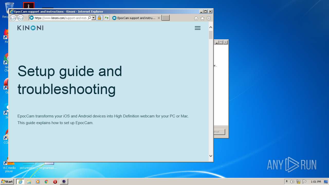
Task: Show hidden tray icons arrow
Action: point(287,182)
